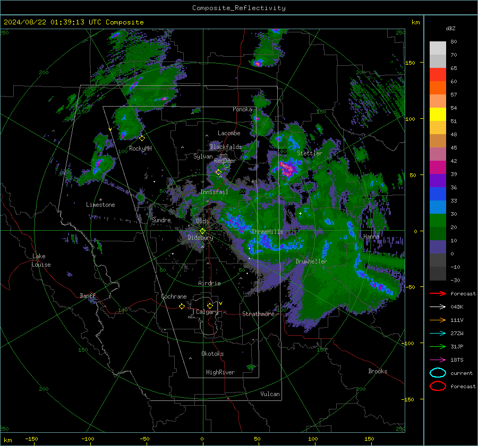Click the Innisfail city label

pyautogui.click(x=214, y=192)
